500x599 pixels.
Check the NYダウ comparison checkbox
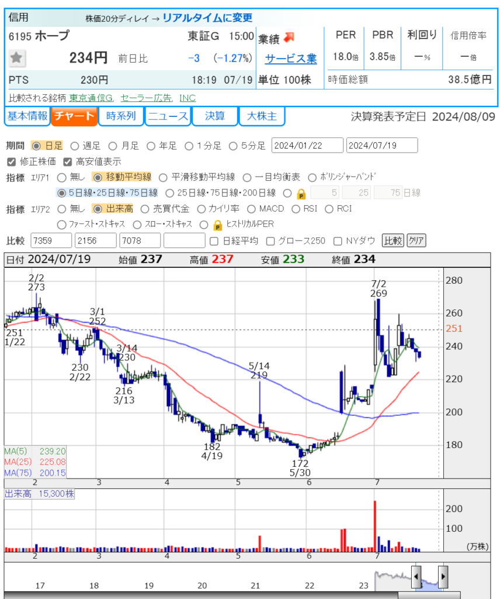tap(338, 240)
